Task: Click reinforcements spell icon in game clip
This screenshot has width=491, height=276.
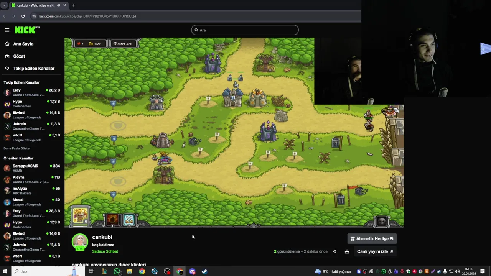Action: 129,219
